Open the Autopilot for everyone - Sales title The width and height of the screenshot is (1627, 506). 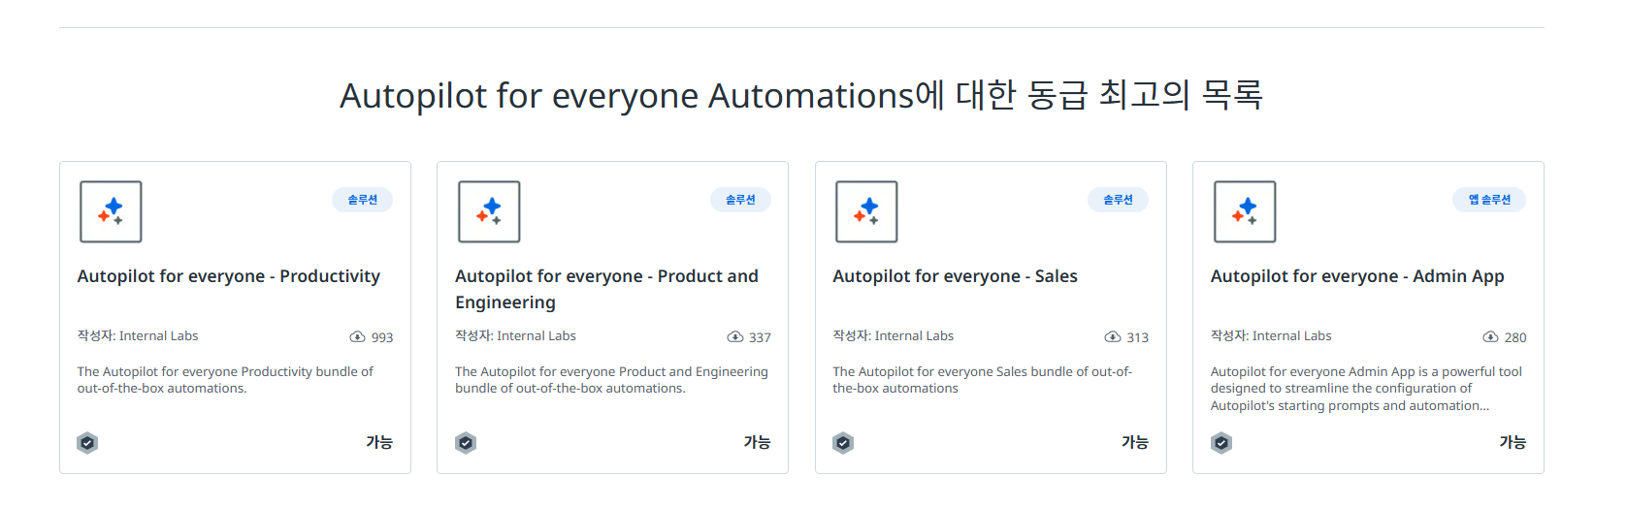point(956,276)
